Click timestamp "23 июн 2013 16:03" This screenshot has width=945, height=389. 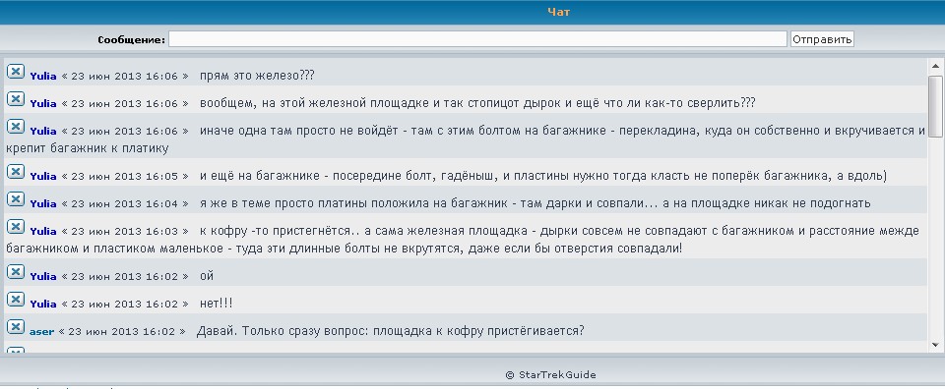click(x=125, y=232)
